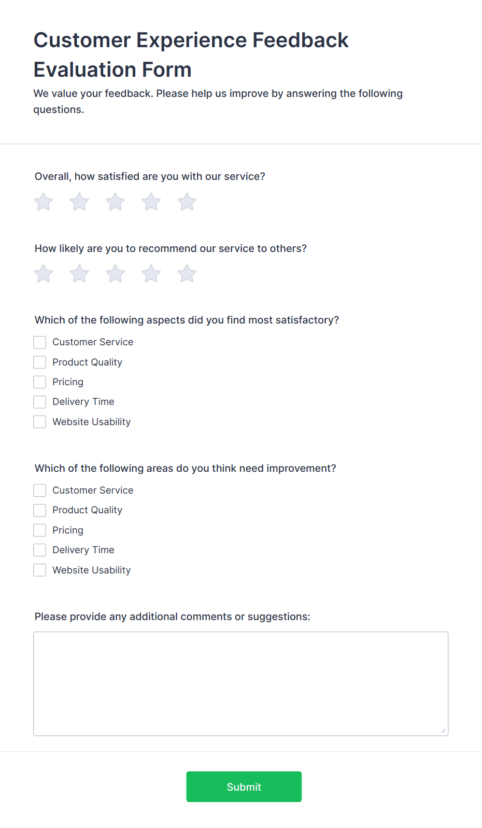Viewport: 482px width, 828px height.
Task: Check Customer Service as most satisfactory
Action: tap(40, 342)
